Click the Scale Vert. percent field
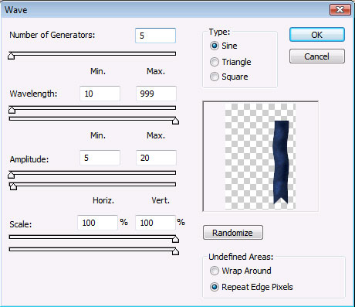Viewport: 355px width, 307px height. [x=155, y=223]
